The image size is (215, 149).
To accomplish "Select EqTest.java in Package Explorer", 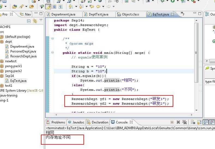I will [18, 81].
